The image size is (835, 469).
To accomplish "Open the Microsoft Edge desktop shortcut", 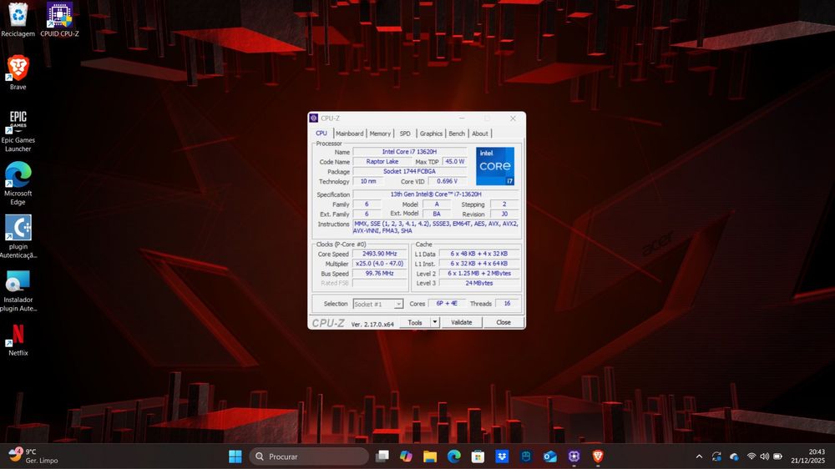I will pos(18,183).
